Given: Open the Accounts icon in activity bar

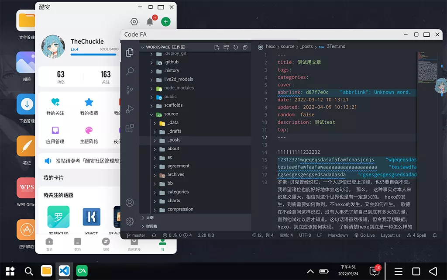Looking at the screenshot, I should 130,202.
